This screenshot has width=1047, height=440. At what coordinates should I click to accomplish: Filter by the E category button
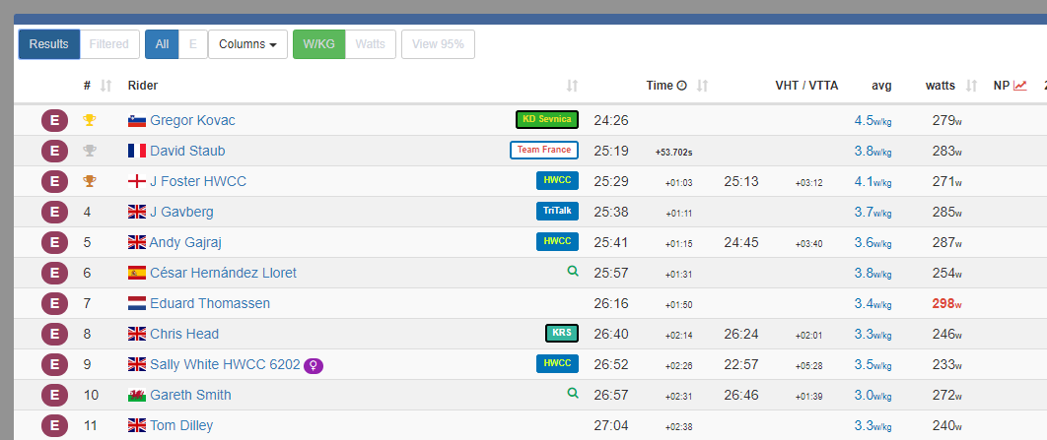192,44
